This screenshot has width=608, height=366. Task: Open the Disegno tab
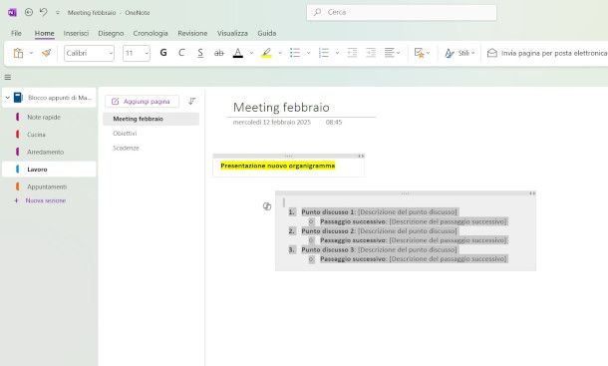111,33
